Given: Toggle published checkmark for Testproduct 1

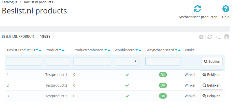Looking at the screenshot, I should (127, 75).
